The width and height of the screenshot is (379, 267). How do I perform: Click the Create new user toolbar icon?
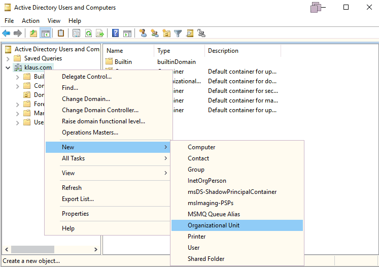tap(143, 34)
